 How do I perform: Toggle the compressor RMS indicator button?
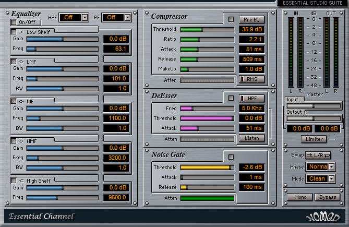click(x=252, y=79)
